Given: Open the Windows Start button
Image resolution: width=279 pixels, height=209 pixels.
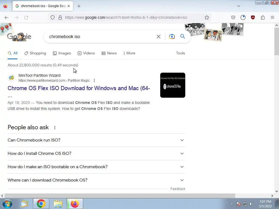Looking at the screenshot, I should tap(7, 204).
